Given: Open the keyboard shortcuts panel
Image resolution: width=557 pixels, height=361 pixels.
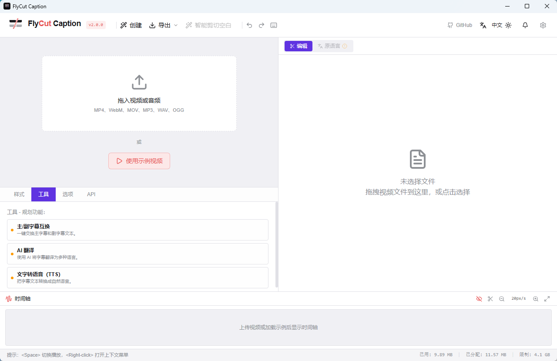Looking at the screenshot, I should pos(274,25).
